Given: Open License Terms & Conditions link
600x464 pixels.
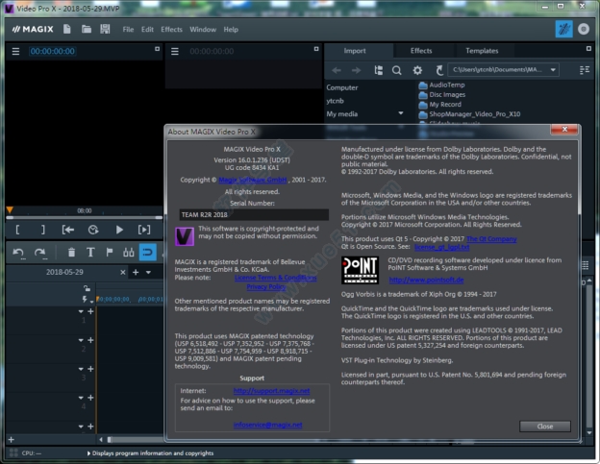Looking at the screenshot, I should pyautogui.click(x=276, y=278).
